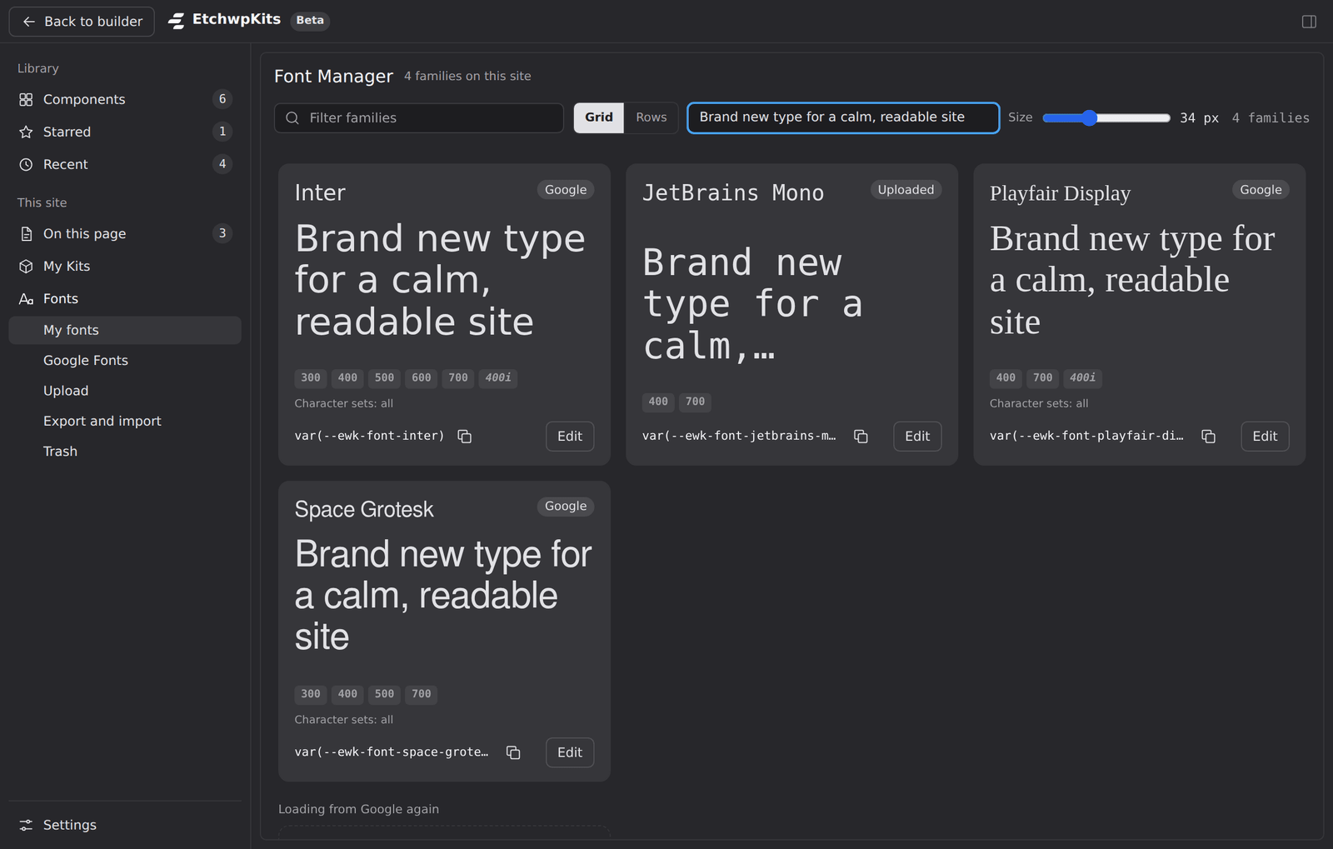Click var(--ewk-font-inter) text
The height and width of the screenshot is (849, 1333).
369,436
